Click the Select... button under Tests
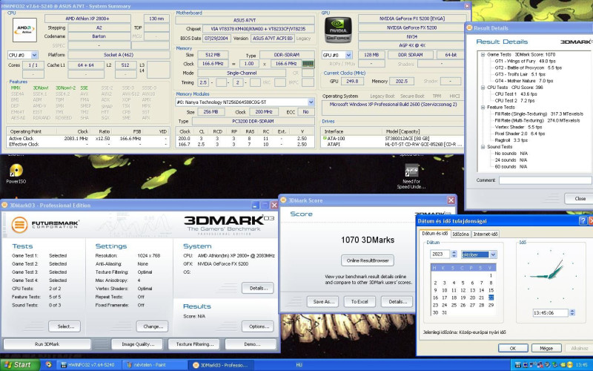Image resolution: width=593 pixels, height=371 pixels. pyautogui.click(x=64, y=326)
